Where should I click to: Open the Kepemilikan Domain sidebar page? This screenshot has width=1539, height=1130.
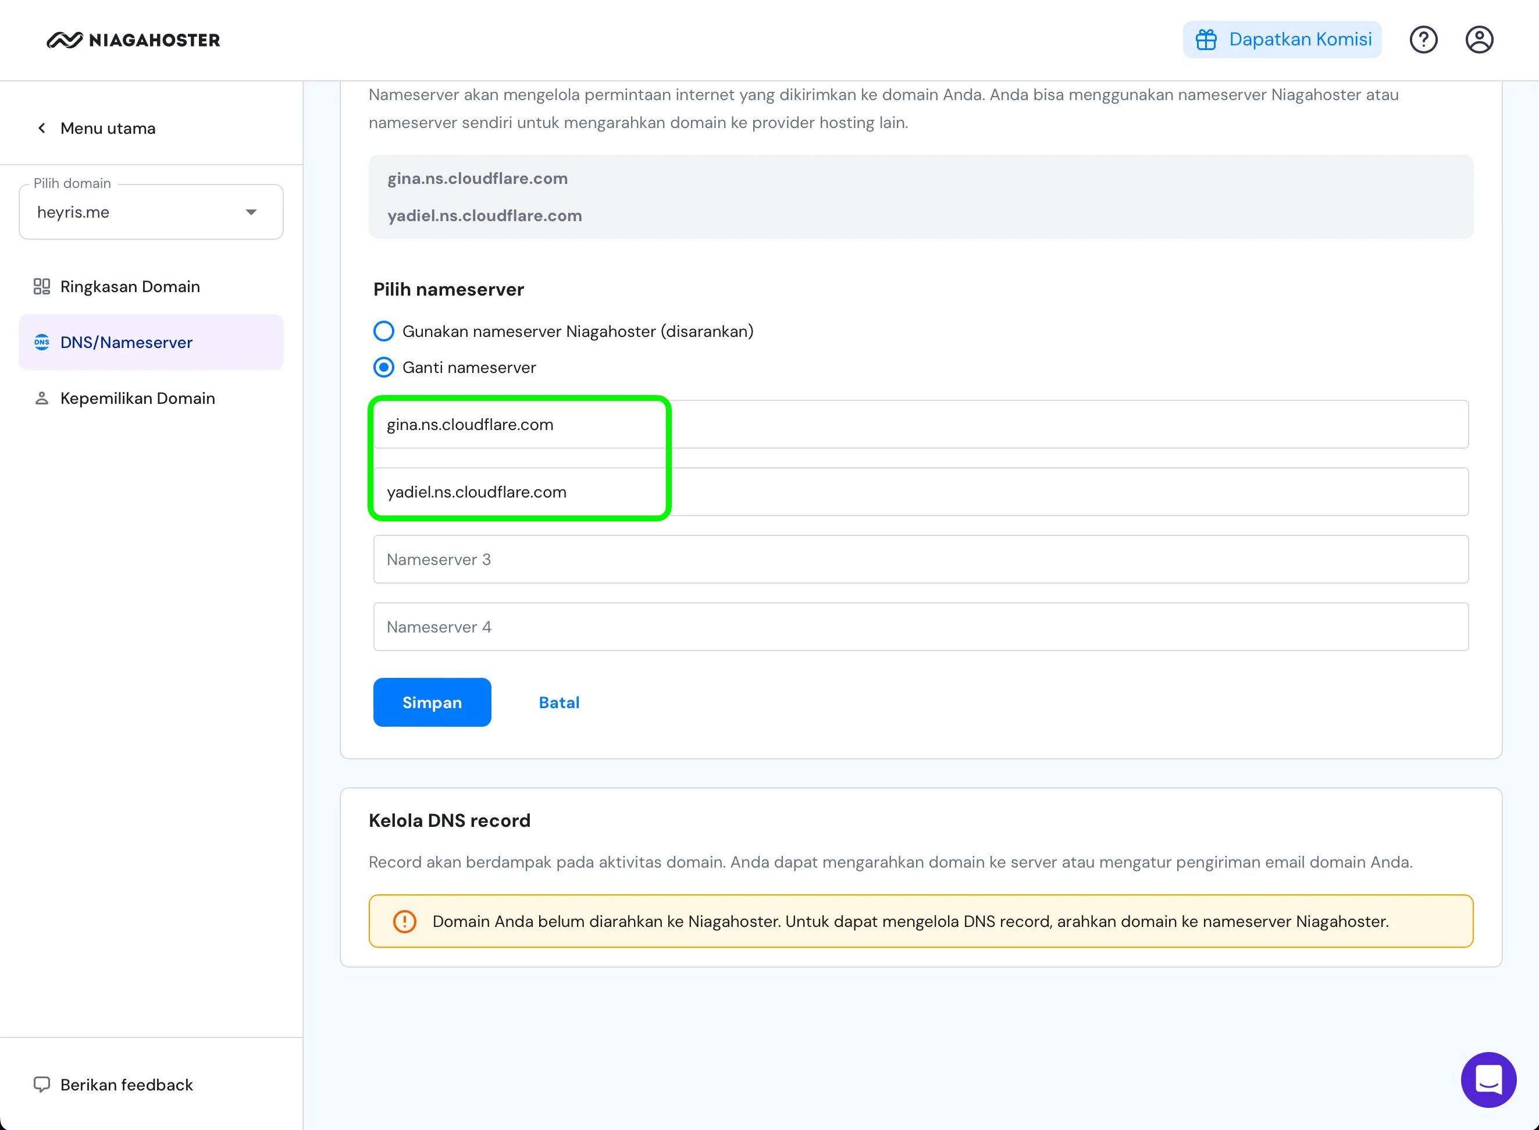click(137, 397)
